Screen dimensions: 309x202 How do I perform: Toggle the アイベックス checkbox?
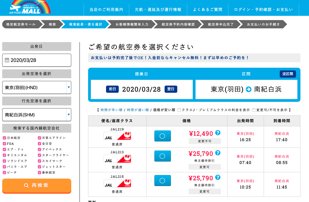(39, 149)
